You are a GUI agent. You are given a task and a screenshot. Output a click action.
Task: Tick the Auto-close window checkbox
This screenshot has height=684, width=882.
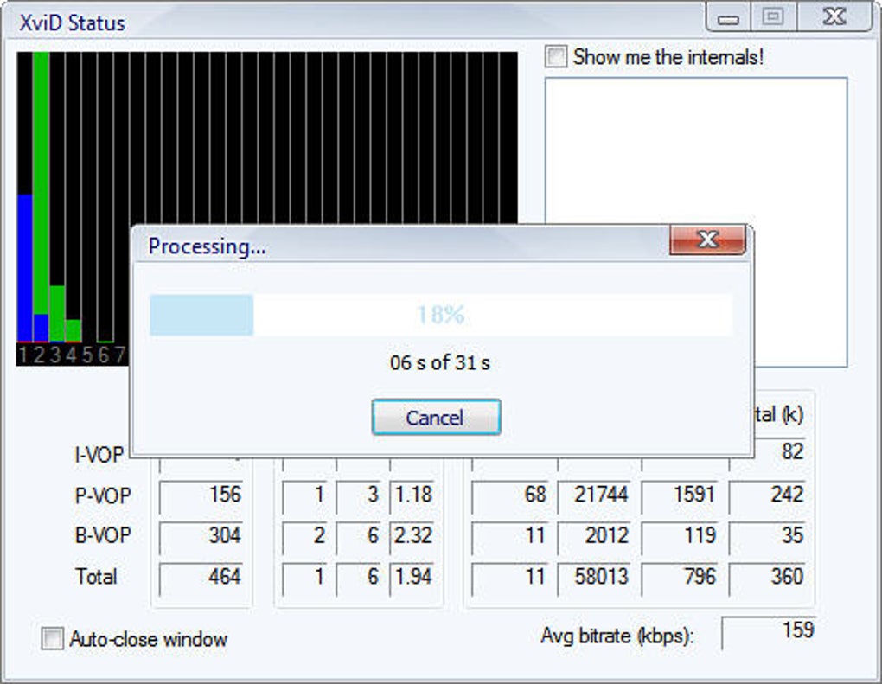point(52,639)
